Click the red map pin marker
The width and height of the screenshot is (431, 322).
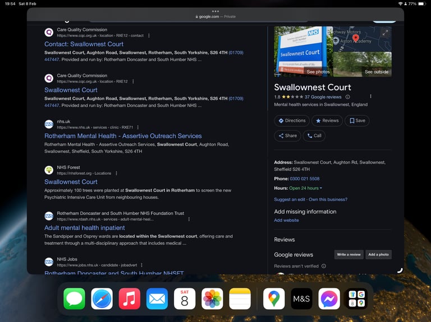tap(356, 38)
